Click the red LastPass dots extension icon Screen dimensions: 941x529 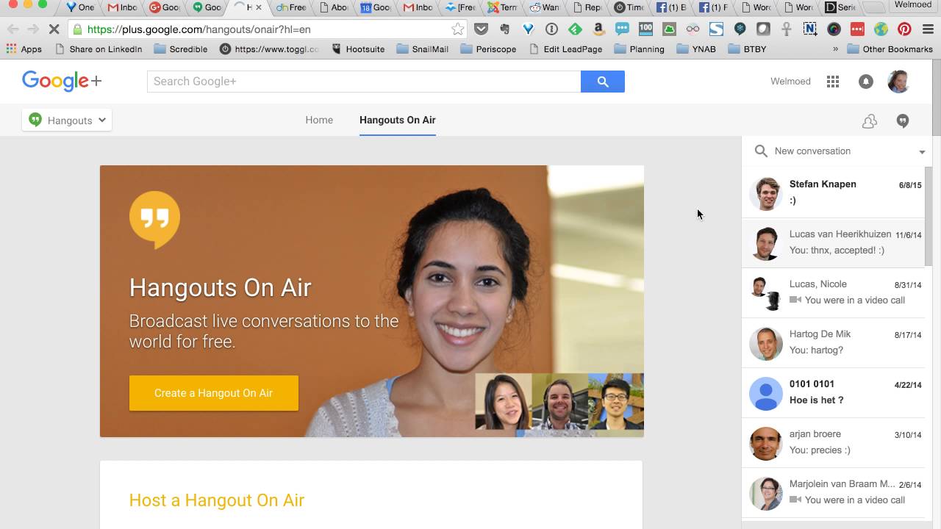tap(857, 29)
